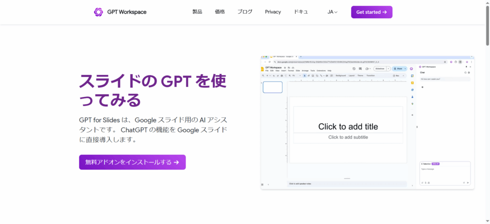
Task: Click the GPT Workspace brand name link
Action: [126, 12]
